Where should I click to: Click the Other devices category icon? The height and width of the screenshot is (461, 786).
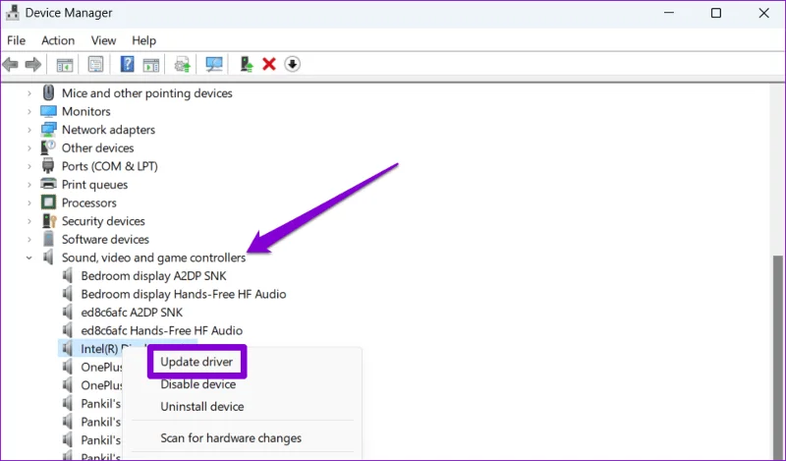tap(48, 147)
